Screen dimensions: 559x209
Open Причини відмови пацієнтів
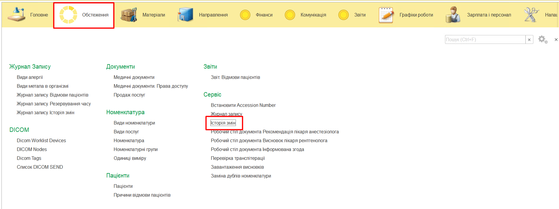[x=142, y=195]
